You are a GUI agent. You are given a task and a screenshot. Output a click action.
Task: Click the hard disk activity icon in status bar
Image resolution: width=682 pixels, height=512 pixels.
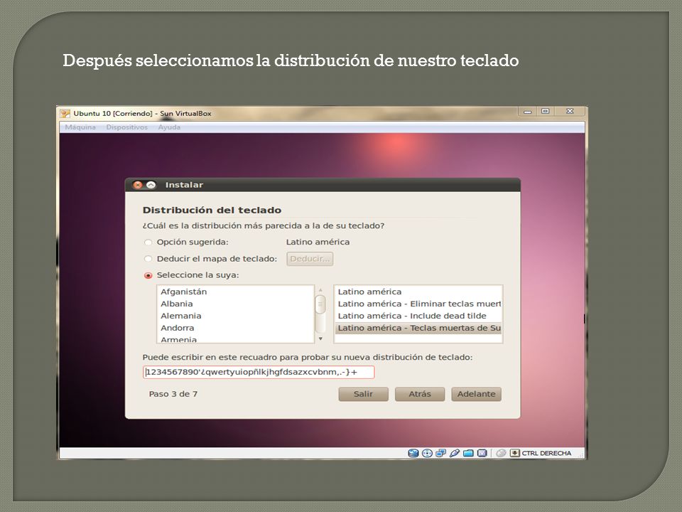413,453
